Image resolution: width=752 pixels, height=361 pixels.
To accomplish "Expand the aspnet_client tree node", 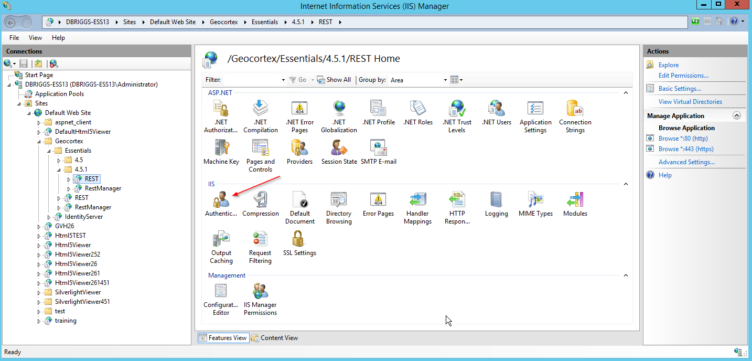I will tap(39, 122).
